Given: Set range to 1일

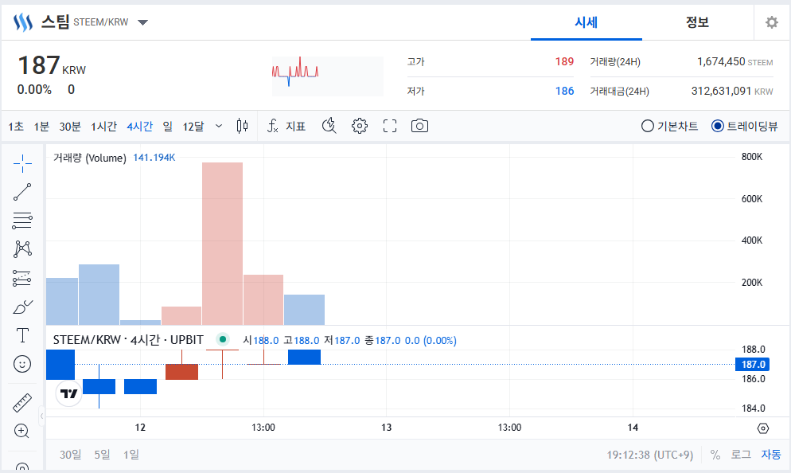Looking at the screenshot, I should (x=131, y=455).
